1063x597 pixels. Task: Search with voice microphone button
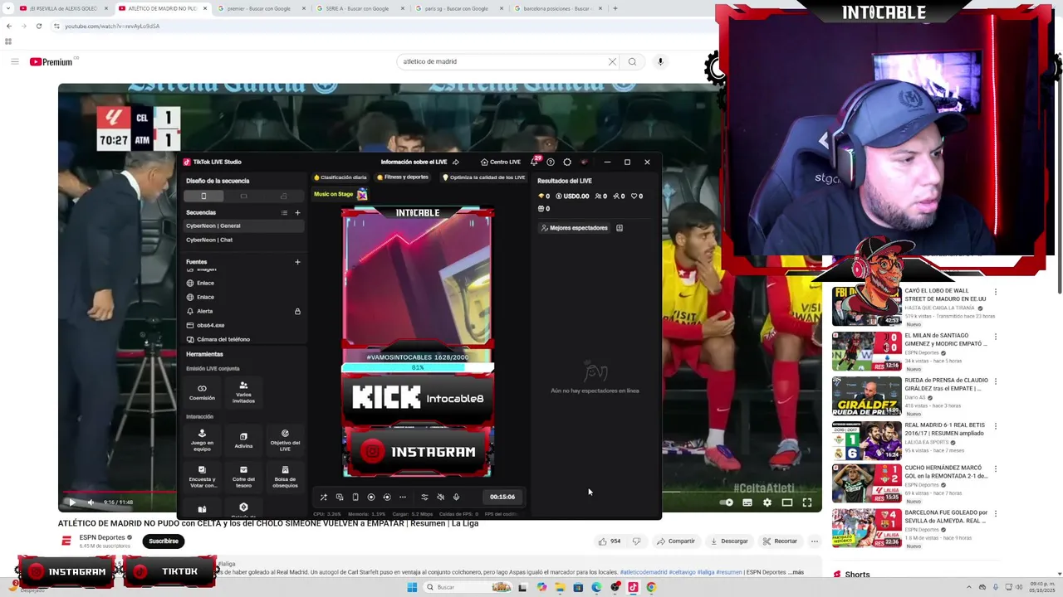pos(660,61)
